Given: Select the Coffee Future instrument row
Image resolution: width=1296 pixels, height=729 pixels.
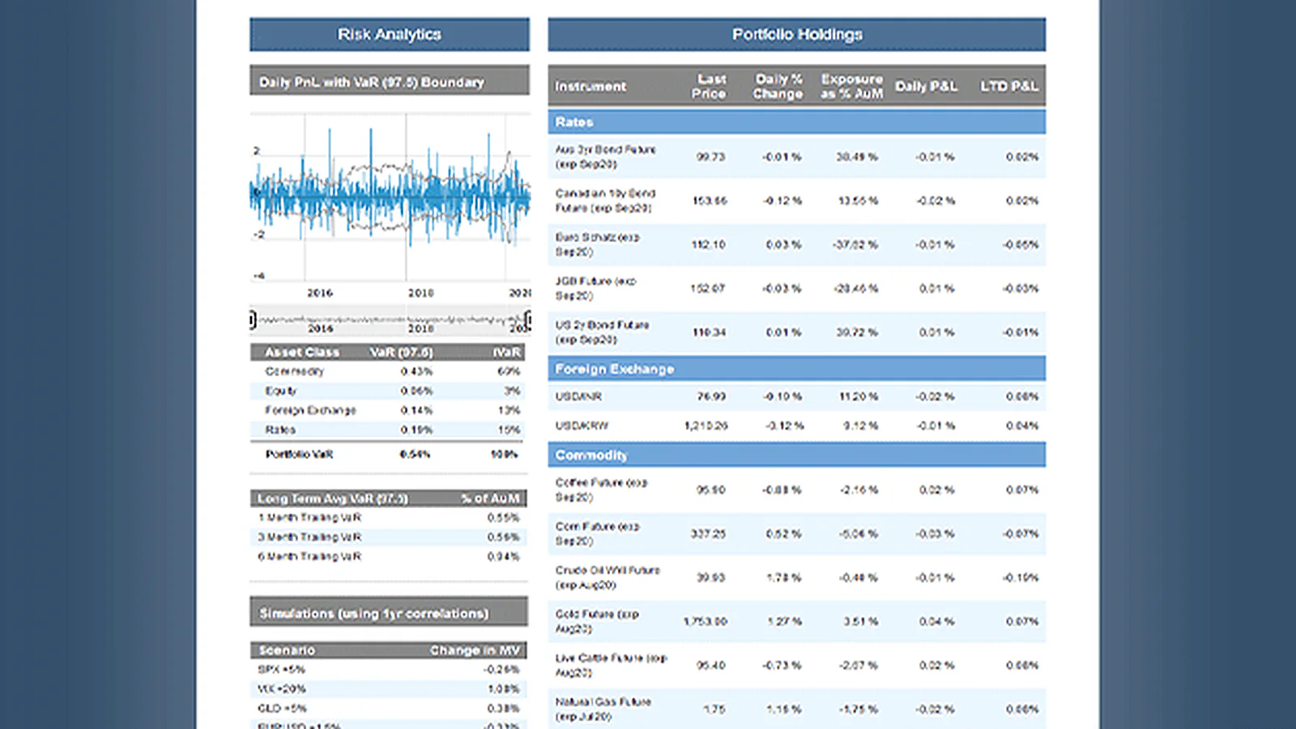Looking at the screenshot, I should (x=797, y=490).
